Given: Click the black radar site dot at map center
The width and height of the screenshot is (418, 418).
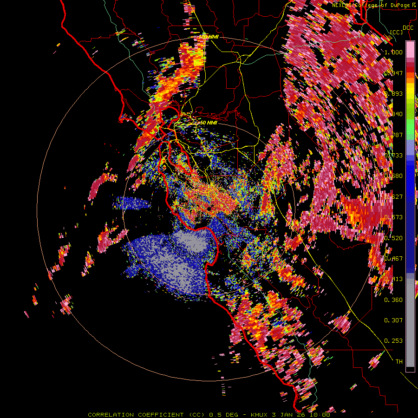Looking at the screenshot, I should pos(209,208).
